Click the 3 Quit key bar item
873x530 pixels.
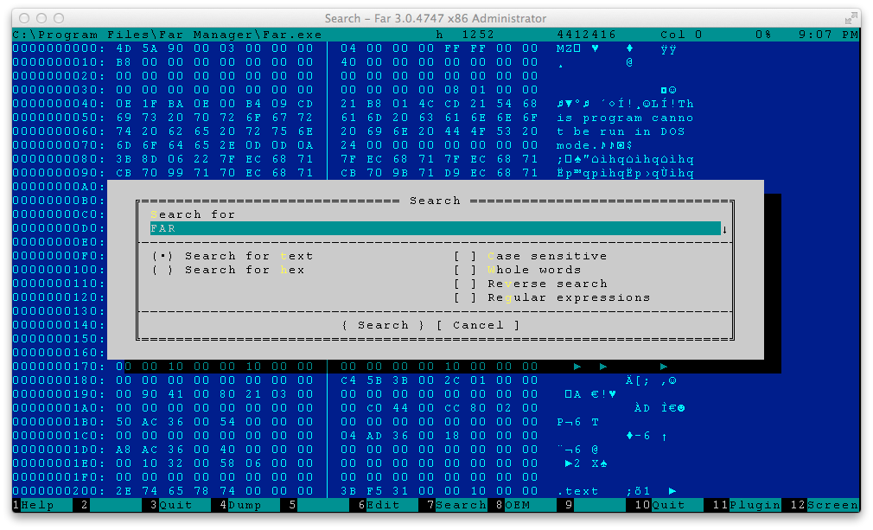point(175,505)
